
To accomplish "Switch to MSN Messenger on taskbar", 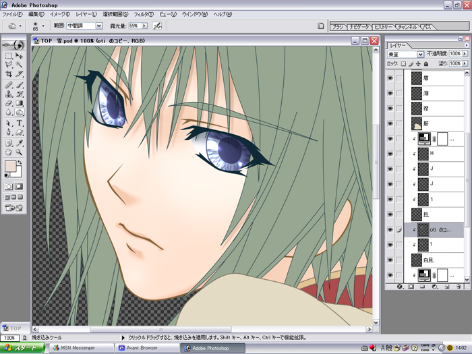I will [x=82, y=348].
